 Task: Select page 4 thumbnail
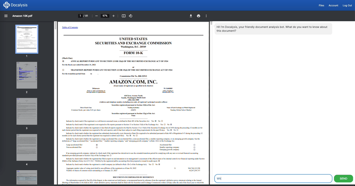coord(27,147)
